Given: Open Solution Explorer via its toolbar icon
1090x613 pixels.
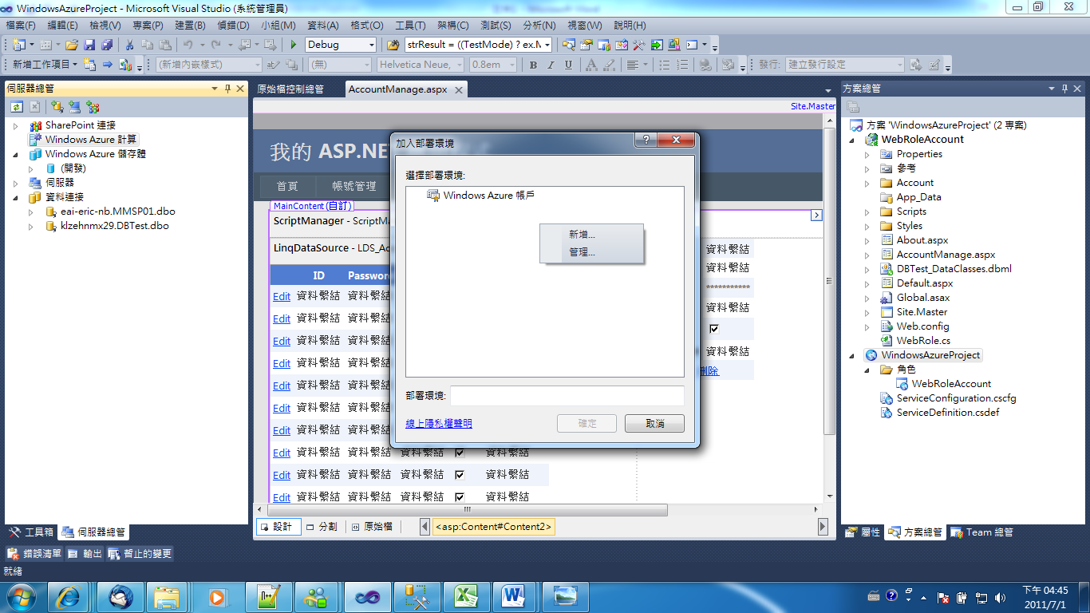Looking at the screenshot, I should [x=570, y=45].
